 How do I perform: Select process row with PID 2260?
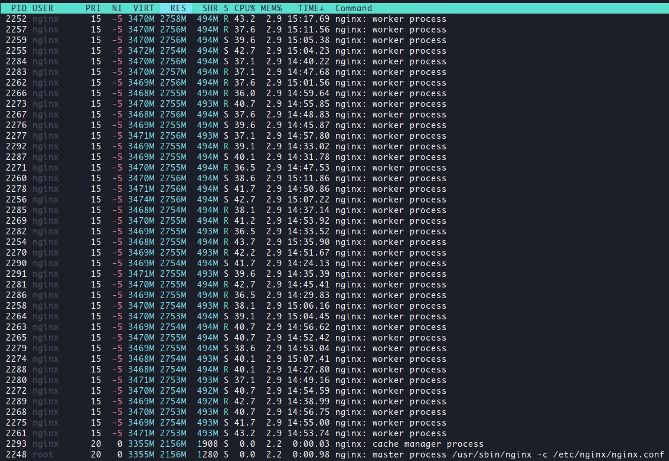coord(334,178)
